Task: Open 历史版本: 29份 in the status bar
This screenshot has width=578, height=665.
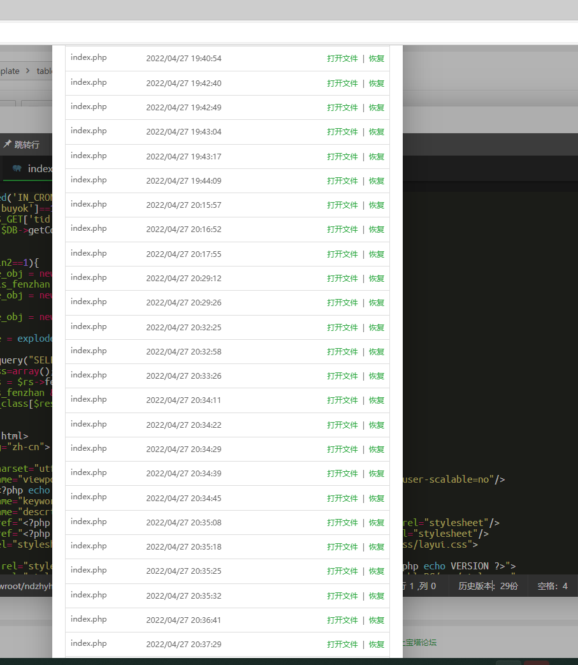Action: tap(488, 586)
